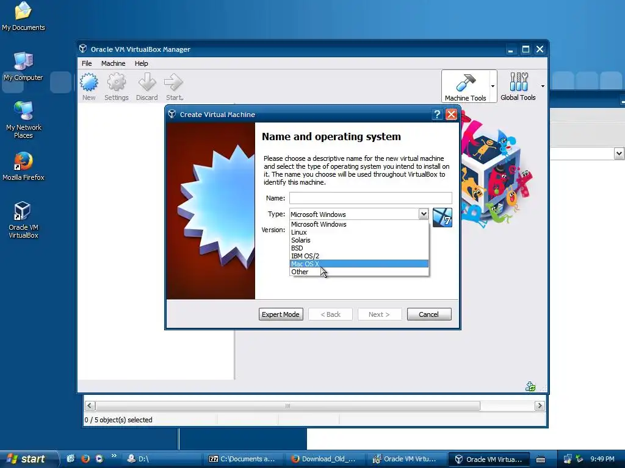Click the Windows 7 OS type icon
625x468 pixels.
(x=443, y=218)
